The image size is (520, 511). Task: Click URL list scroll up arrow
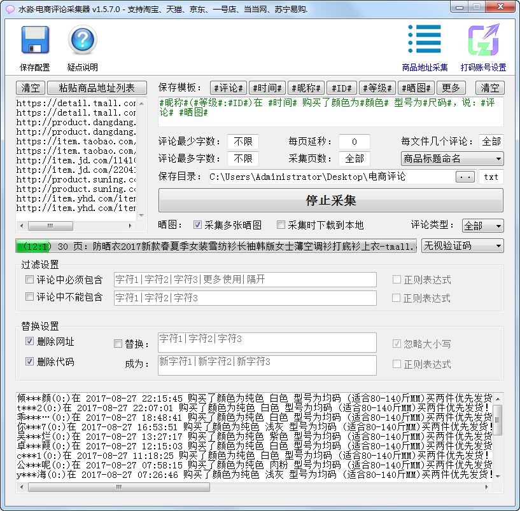pyautogui.click(x=141, y=104)
